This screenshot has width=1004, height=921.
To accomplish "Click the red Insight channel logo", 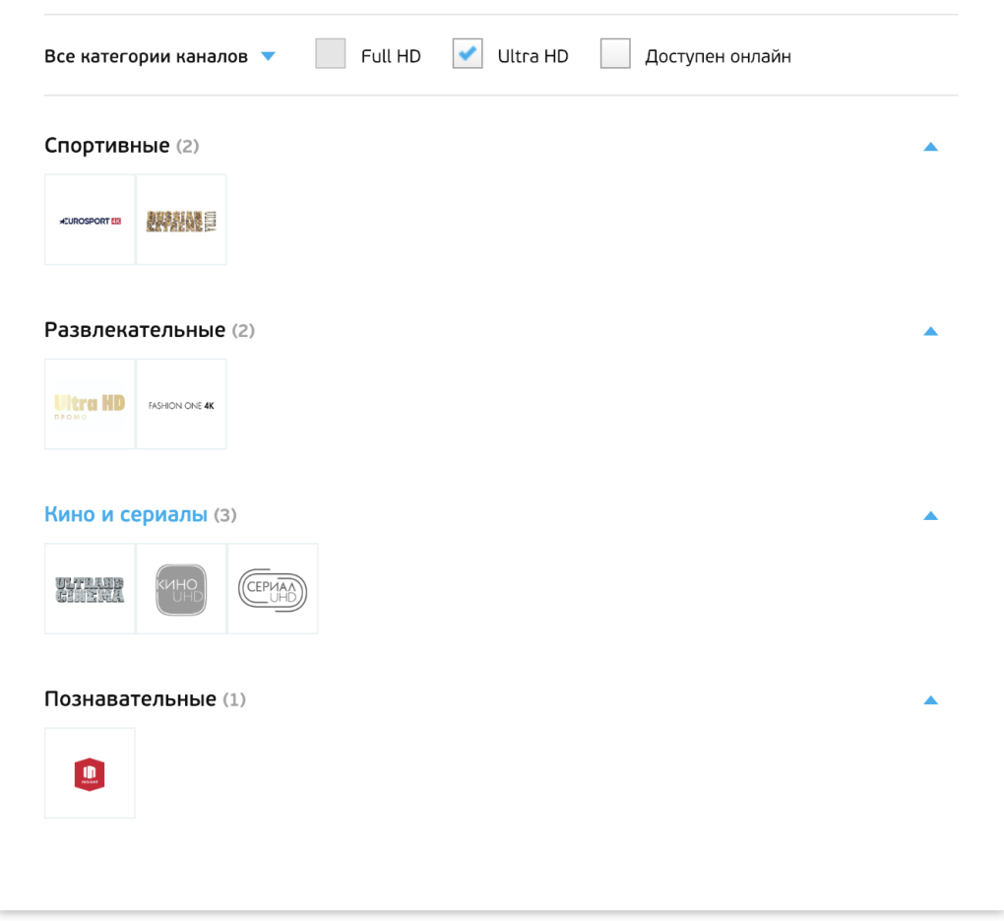I will click(90, 773).
